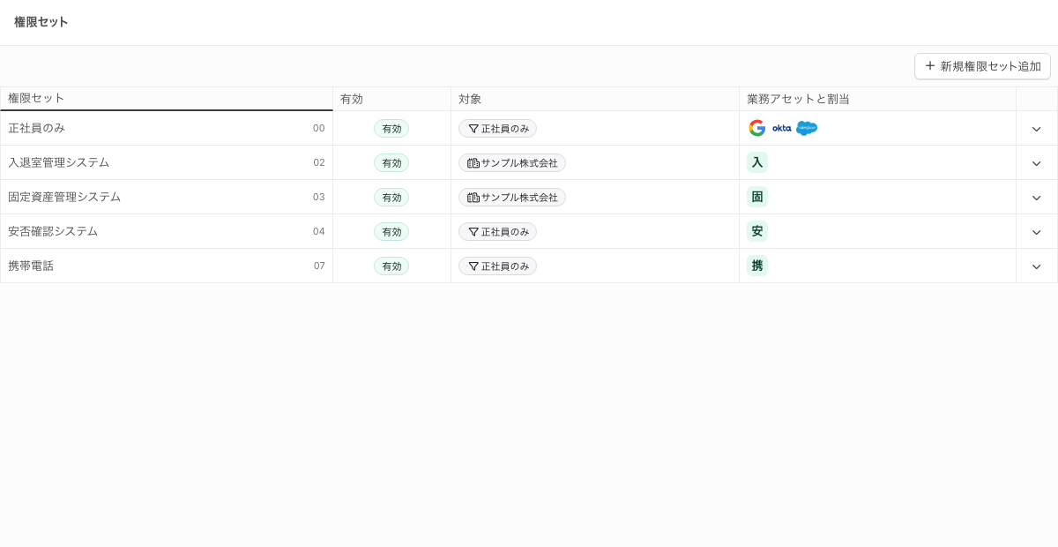This screenshot has width=1058, height=547.
Task: Click 新規権限セット追加 button
Action: (982, 66)
